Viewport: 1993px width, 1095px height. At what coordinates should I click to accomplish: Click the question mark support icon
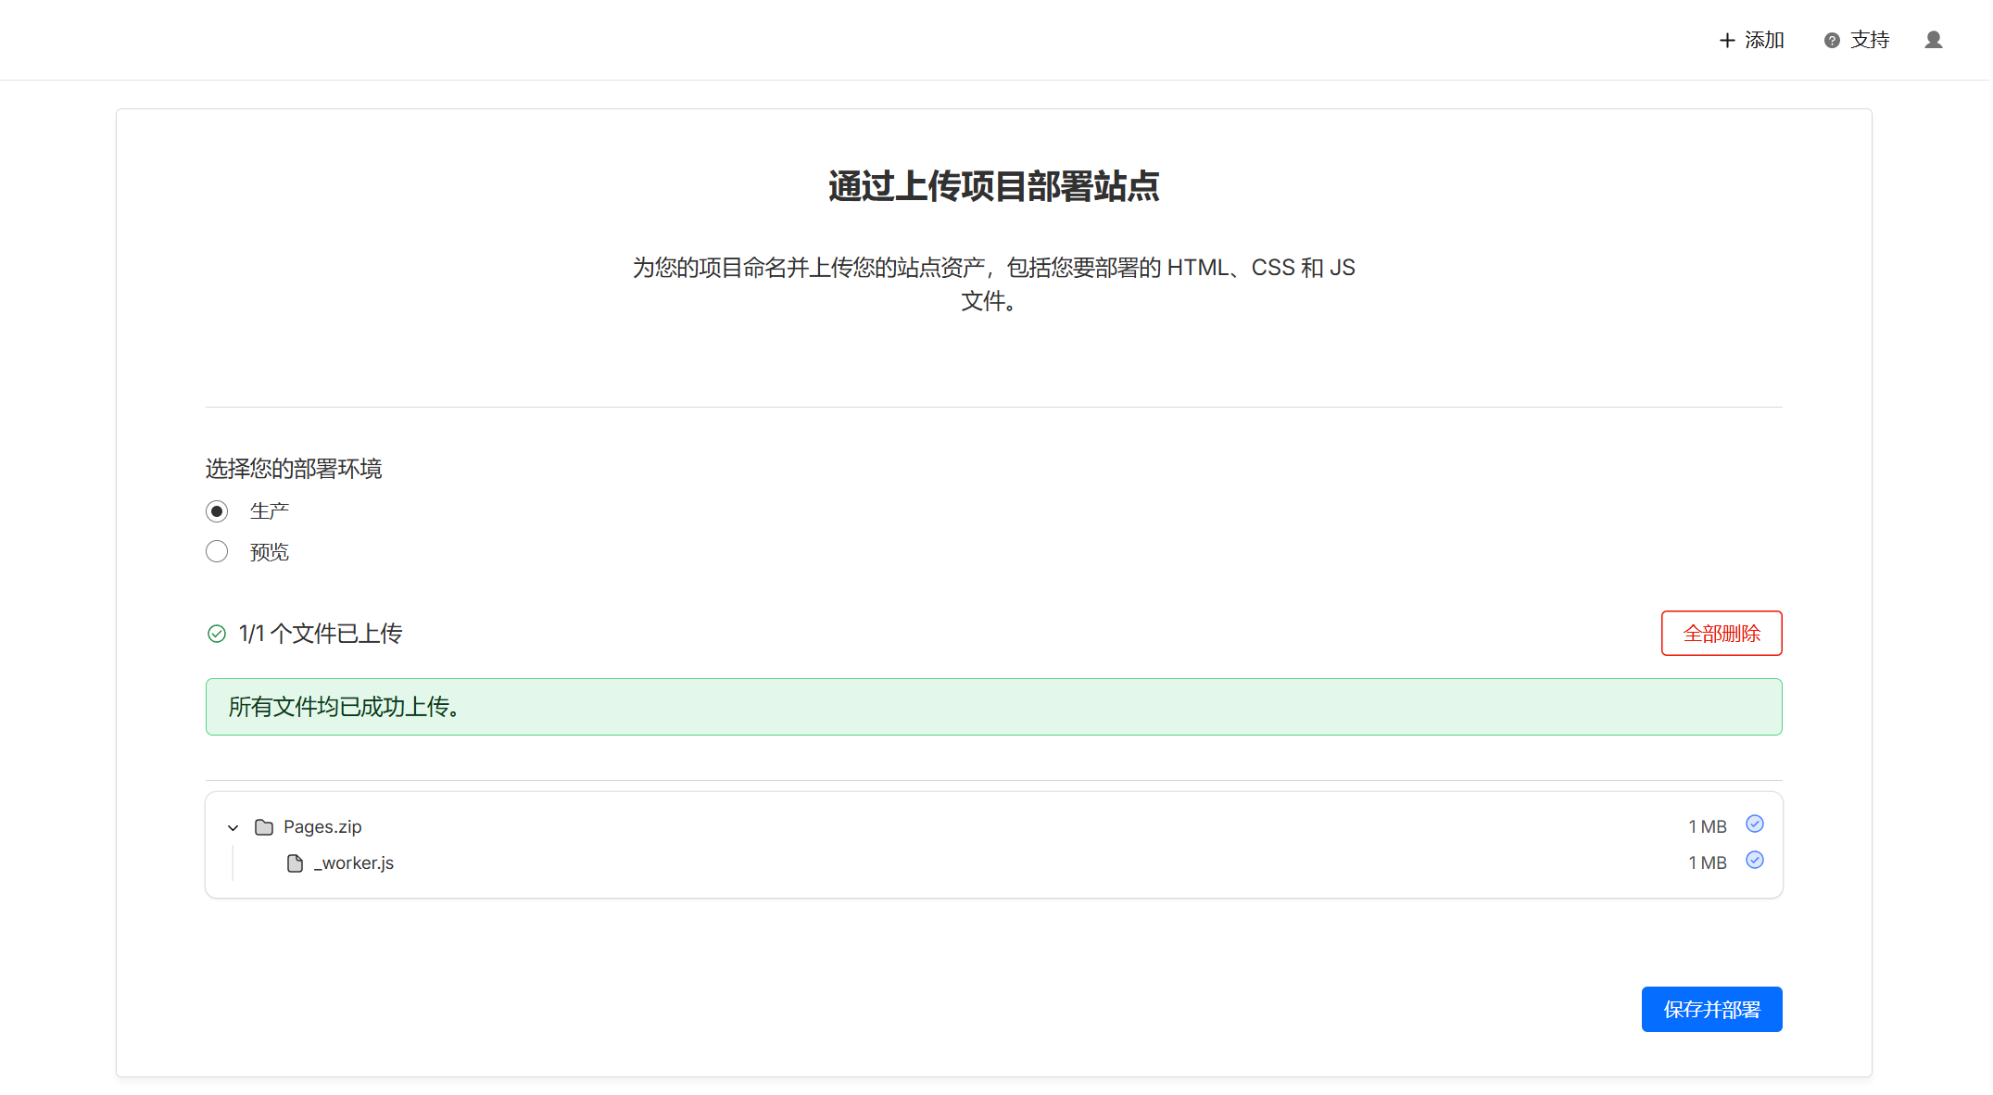coord(1831,41)
